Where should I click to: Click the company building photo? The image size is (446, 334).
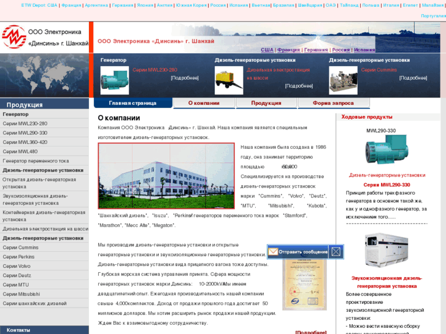166,176
